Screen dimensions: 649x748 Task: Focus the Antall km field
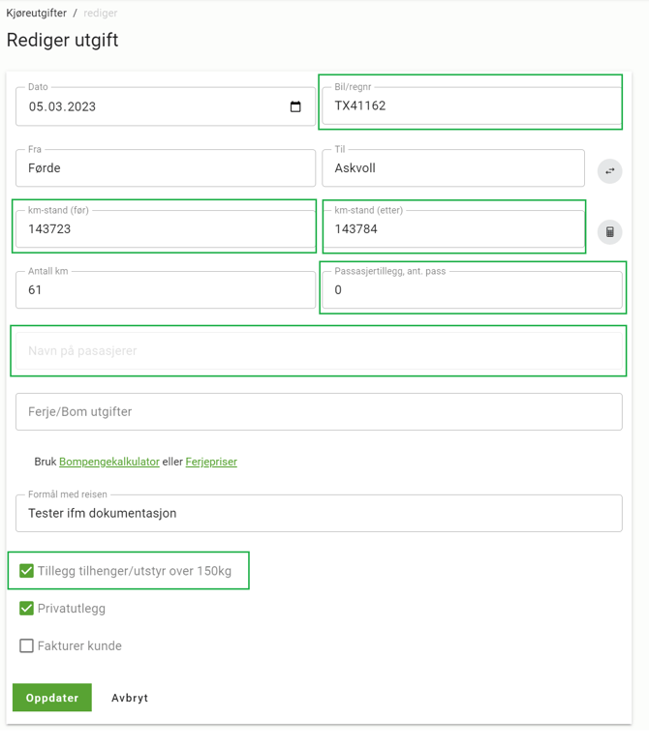coord(166,290)
